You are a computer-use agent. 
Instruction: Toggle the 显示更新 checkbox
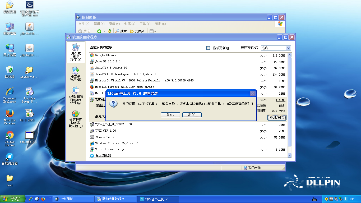point(208,48)
